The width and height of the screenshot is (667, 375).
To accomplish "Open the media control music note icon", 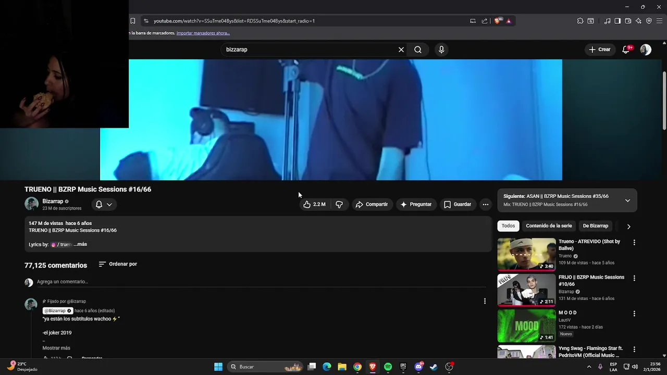I will [x=607, y=21].
